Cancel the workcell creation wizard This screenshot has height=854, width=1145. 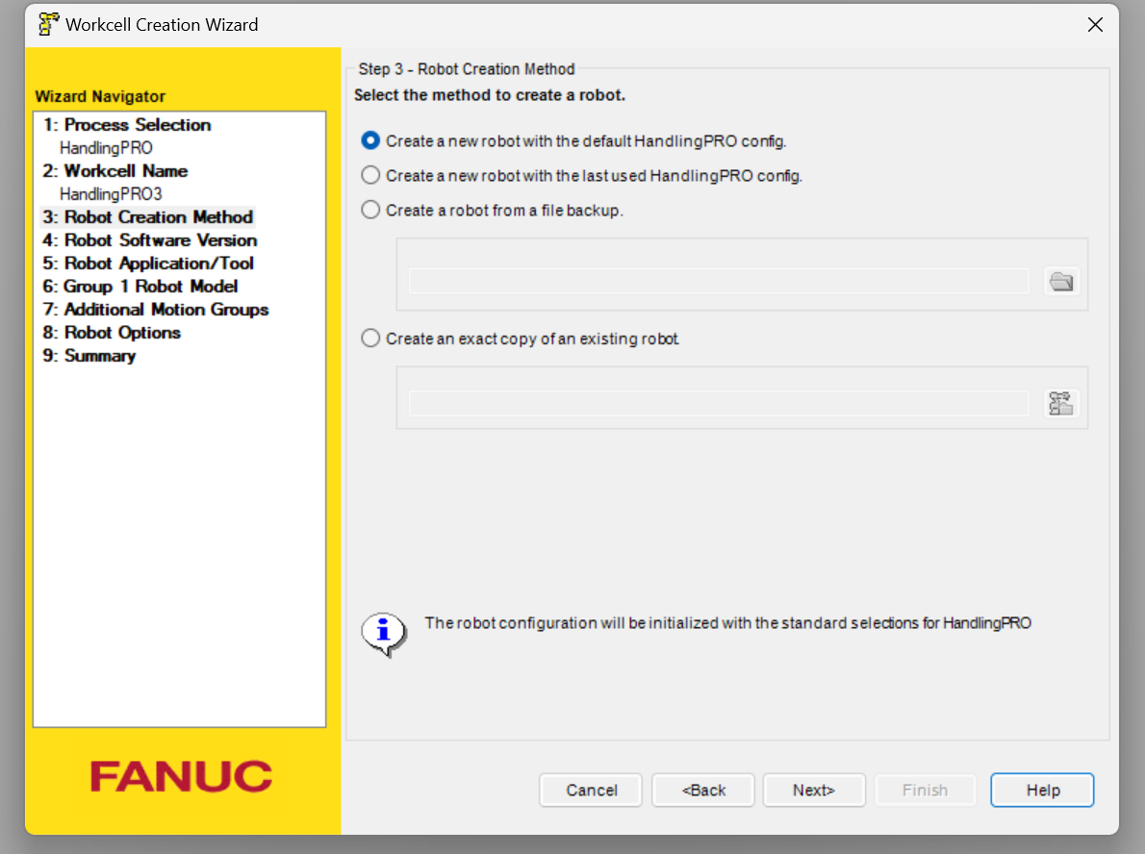(x=591, y=790)
